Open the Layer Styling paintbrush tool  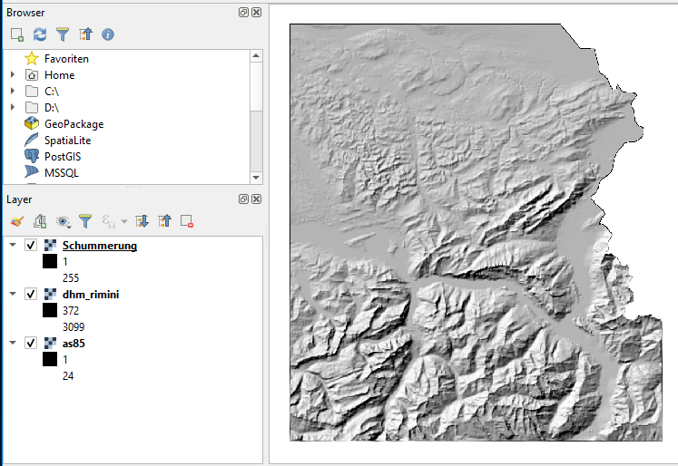point(16,220)
